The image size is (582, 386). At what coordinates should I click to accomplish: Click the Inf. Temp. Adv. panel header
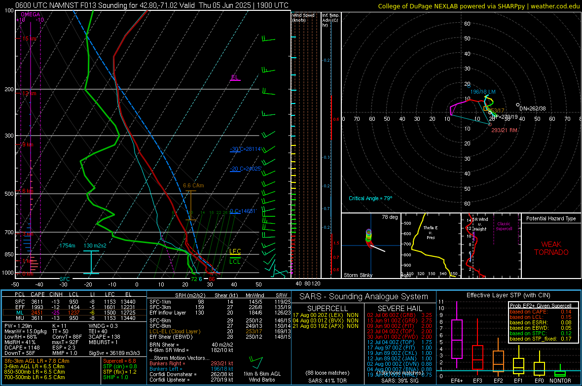coord(331,20)
